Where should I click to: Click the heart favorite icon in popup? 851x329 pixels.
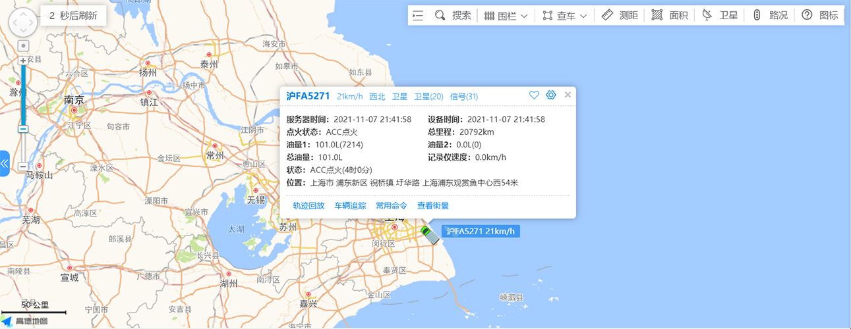[534, 95]
